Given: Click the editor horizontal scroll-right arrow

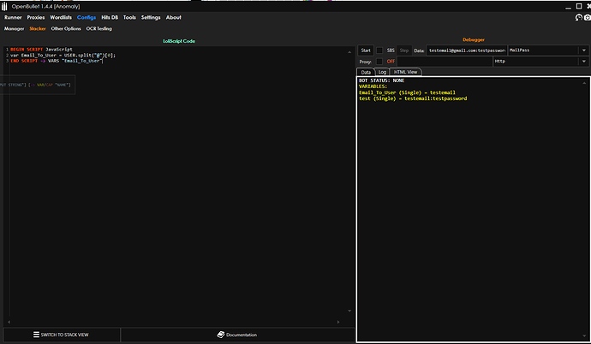Looking at the screenshot, I should point(338,322).
